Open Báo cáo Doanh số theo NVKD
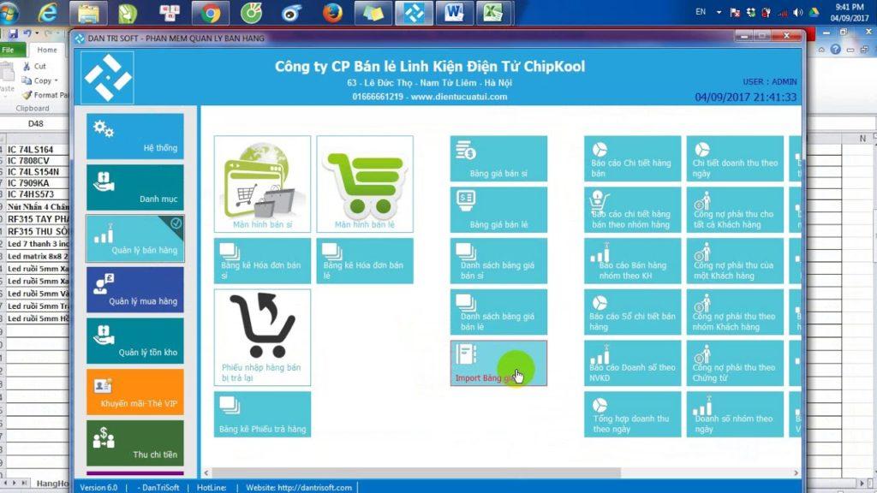The height and width of the screenshot is (493, 877). pyautogui.click(x=633, y=363)
